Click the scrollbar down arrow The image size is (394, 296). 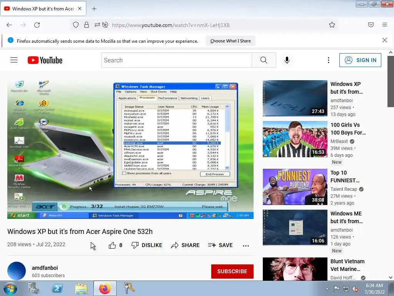pos(391,277)
